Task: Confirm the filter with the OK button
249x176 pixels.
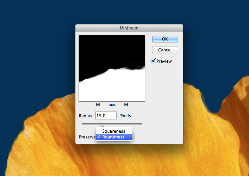Action: pyautogui.click(x=165, y=39)
